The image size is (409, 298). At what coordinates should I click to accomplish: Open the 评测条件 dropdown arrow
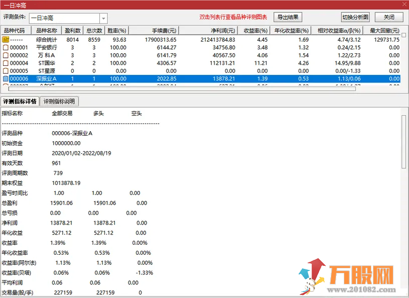[103, 18]
